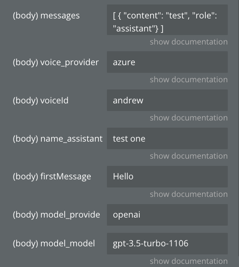This screenshot has width=239, height=267.
Task: Click the voice_provider field containing azure
Action: click(167, 62)
